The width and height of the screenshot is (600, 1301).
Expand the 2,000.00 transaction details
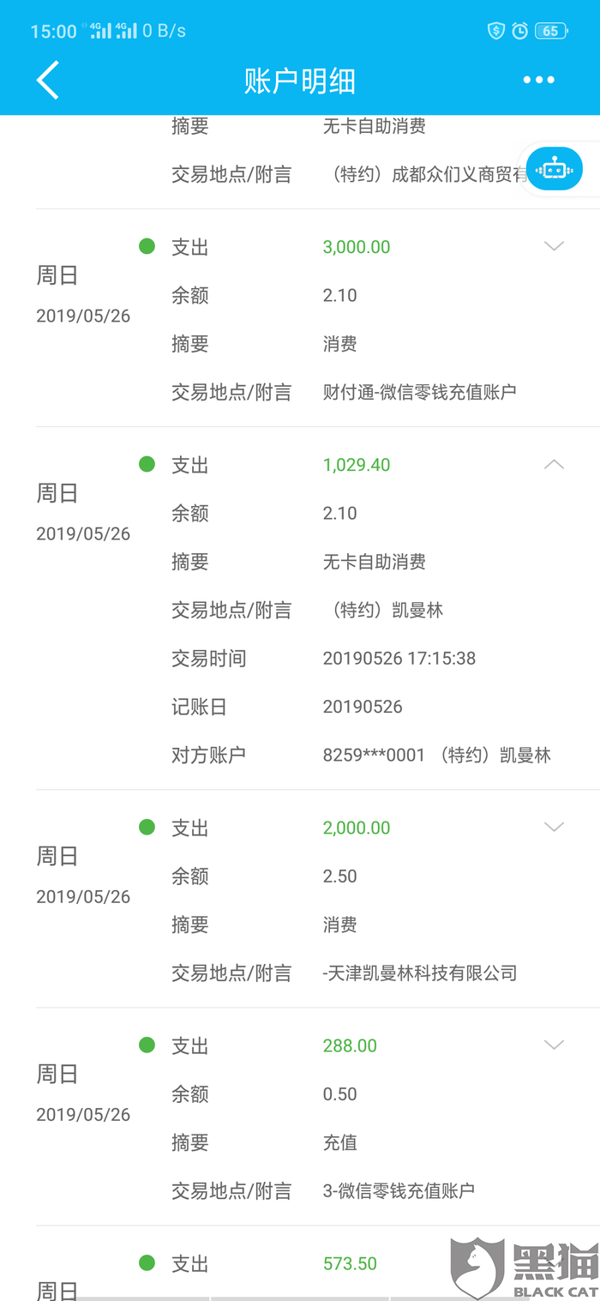555,828
